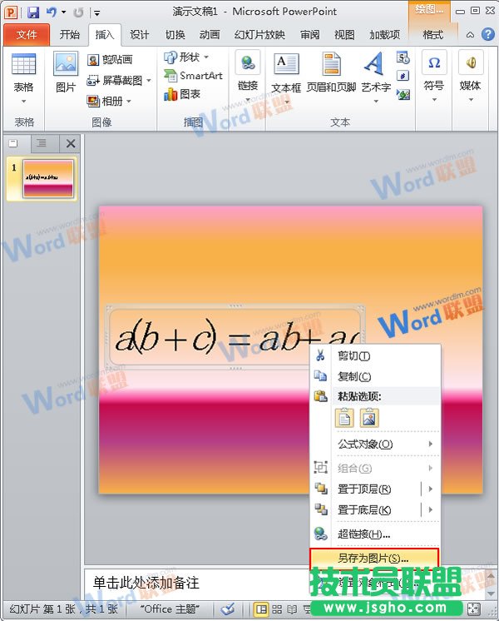This screenshot has height=621, width=499.
Task: Expand the 形状 dropdown arrow
Action: (x=206, y=57)
